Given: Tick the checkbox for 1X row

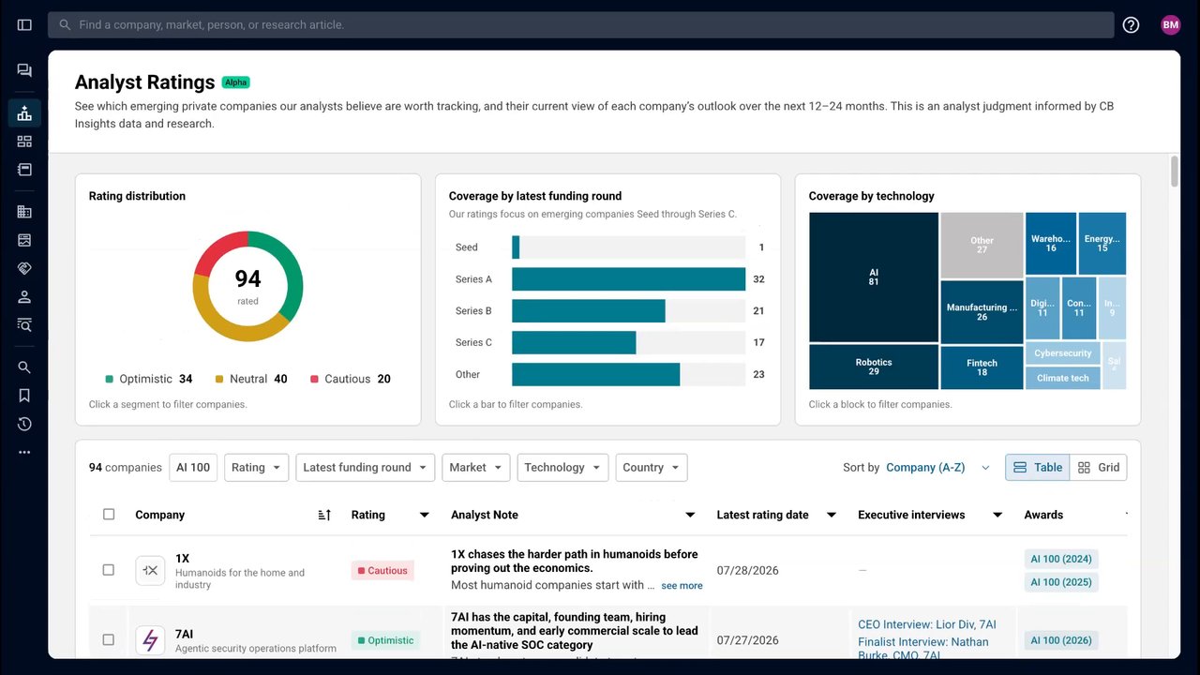Looking at the screenshot, I should pyautogui.click(x=109, y=570).
